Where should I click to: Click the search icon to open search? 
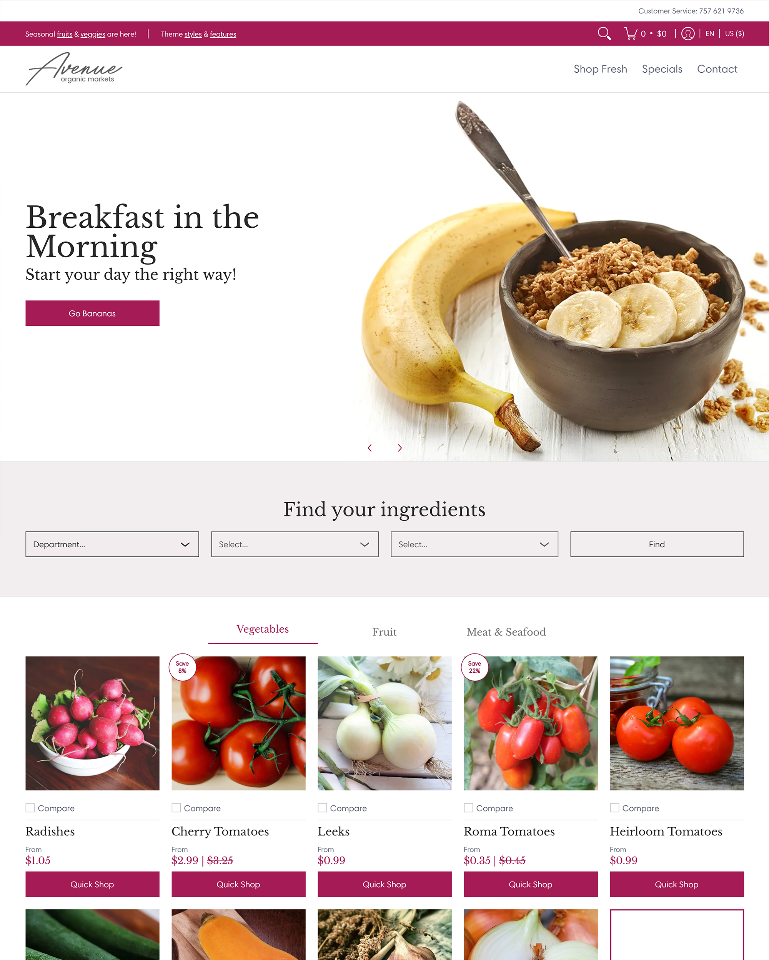(604, 33)
